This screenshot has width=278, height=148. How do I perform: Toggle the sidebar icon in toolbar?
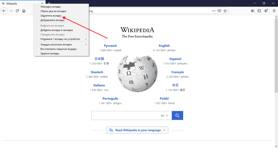[x=259, y=11]
